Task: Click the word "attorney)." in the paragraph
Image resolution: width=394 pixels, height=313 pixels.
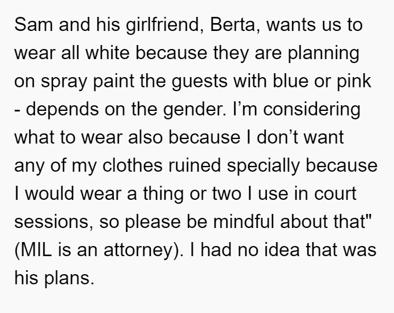Action: tap(144, 251)
